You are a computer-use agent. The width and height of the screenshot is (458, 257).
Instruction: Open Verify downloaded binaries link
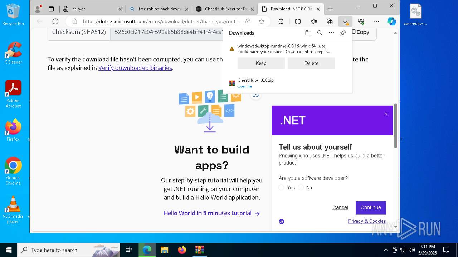coord(135,68)
